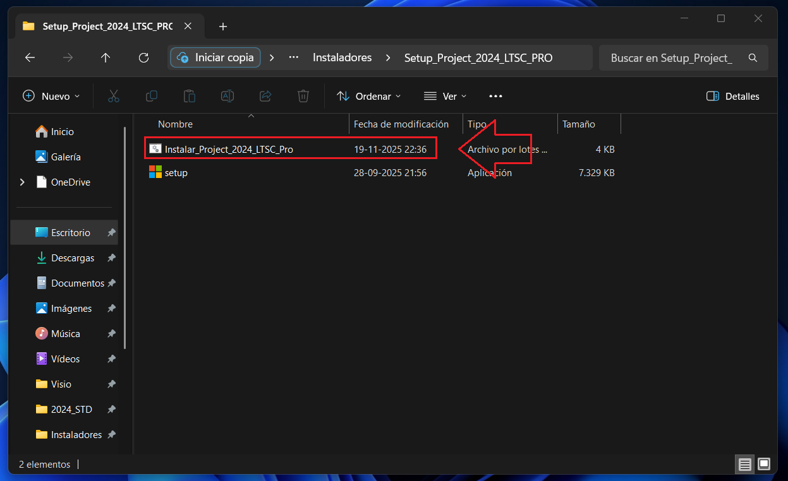Click the pin icon beside Visio

pyautogui.click(x=111, y=384)
